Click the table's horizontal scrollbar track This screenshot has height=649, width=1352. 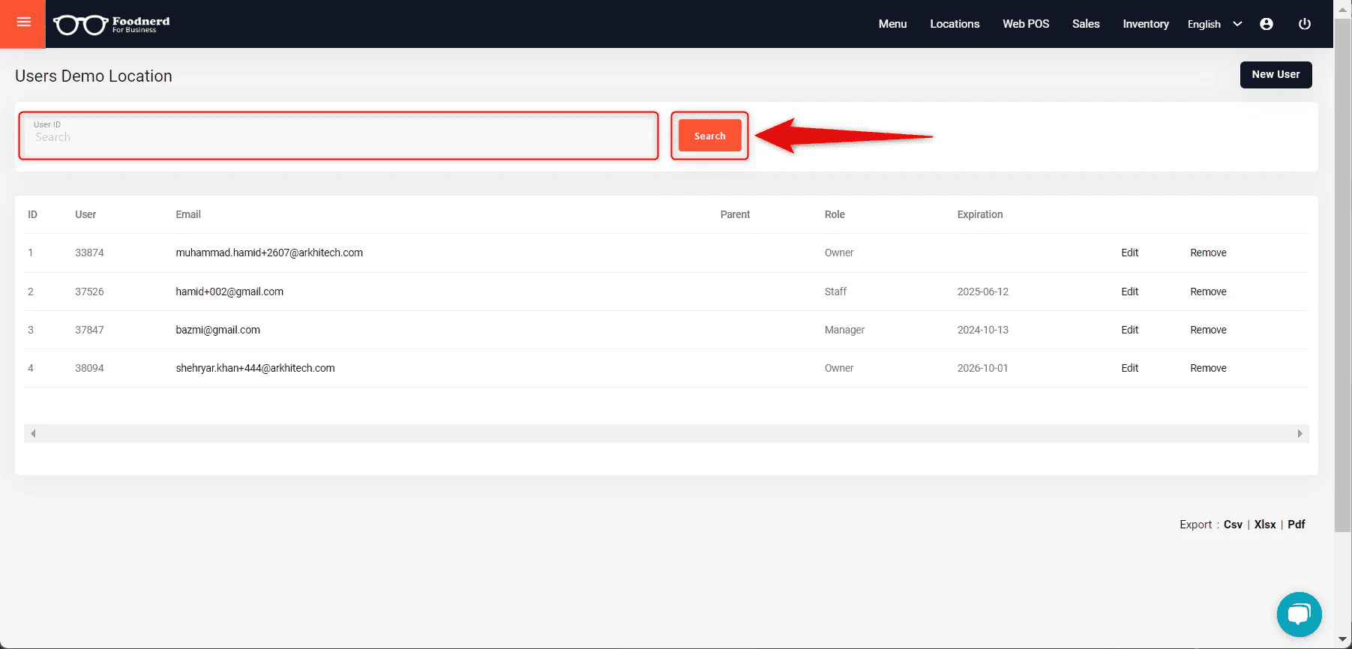pos(666,434)
